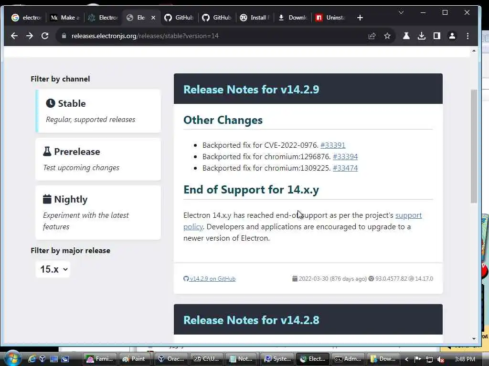
Task: Click the network tray icon
Action: [429, 359]
